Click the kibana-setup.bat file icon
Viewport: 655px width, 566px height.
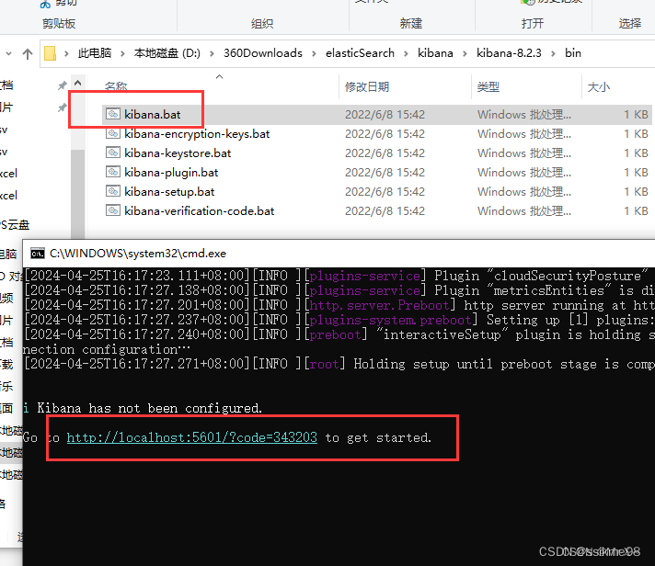(x=113, y=191)
